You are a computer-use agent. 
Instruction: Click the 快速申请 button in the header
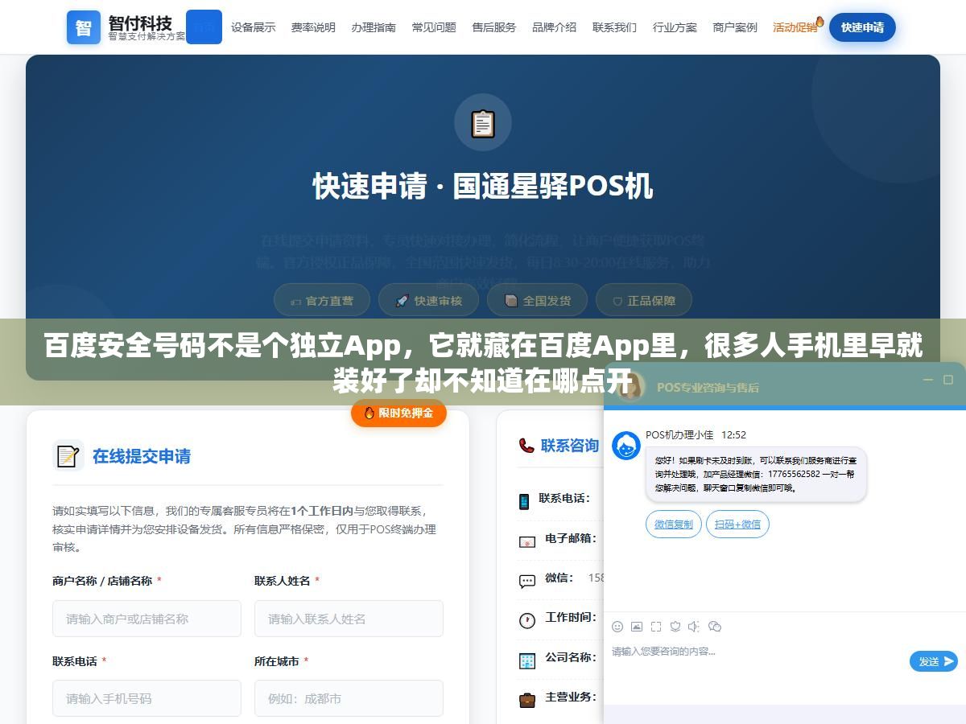pyautogui.click(x=862, y=27)
